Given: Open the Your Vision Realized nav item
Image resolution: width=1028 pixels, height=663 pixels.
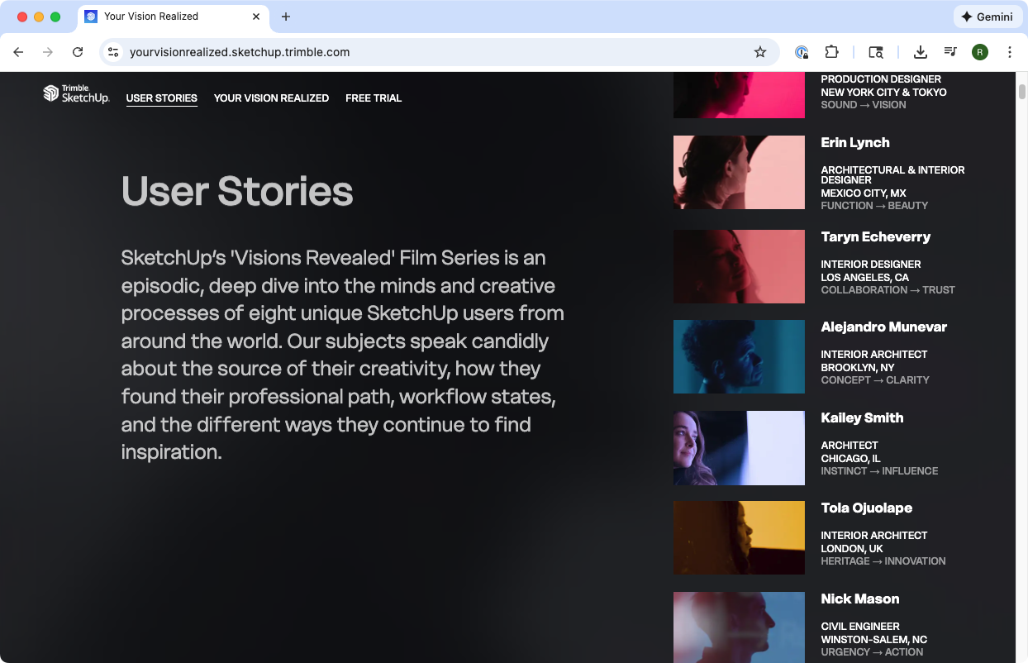Looking at the screenshot, I should pos(271,98).
